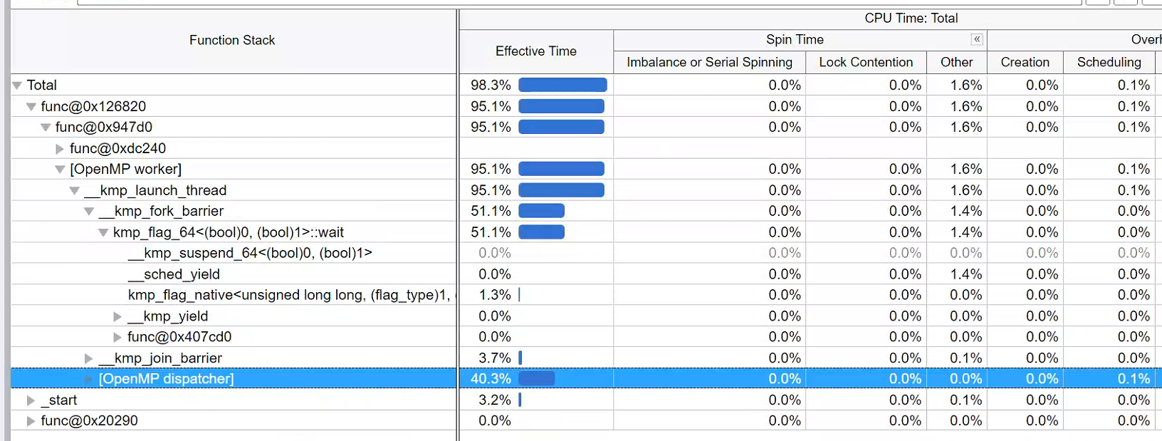The width and height of the screenshot is (1162, 441).
Task: Collapse the func@0x947d0 node
Action: pos(46,128)
